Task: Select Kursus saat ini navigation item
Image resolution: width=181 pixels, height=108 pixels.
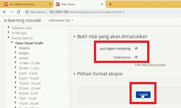Action: coord(22,38)
